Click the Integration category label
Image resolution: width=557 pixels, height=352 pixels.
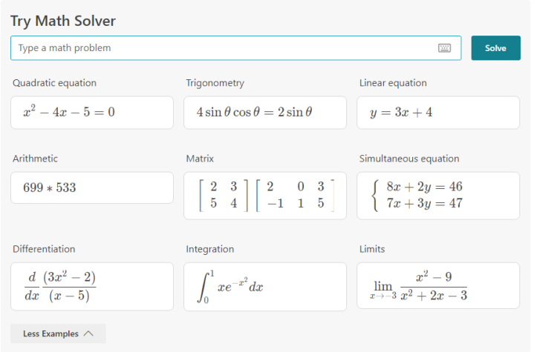pyautogui.click(x=209, y=249)
